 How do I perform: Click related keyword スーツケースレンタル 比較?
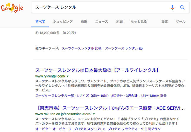81,49
